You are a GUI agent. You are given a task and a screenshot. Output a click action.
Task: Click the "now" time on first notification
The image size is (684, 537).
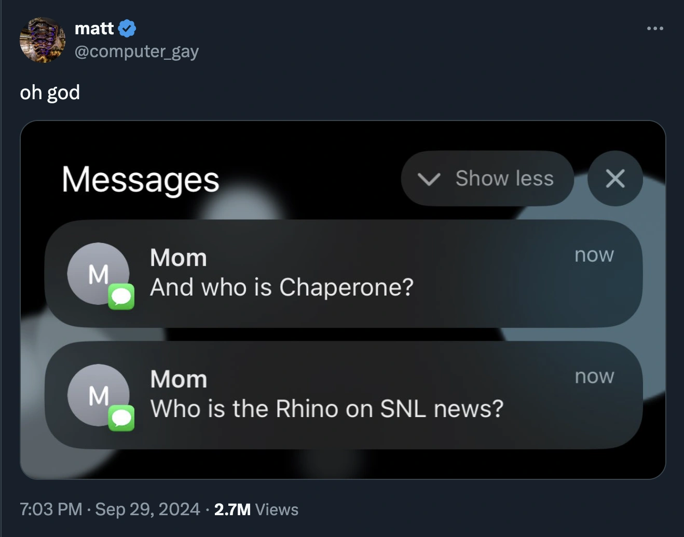click(594, 255)
